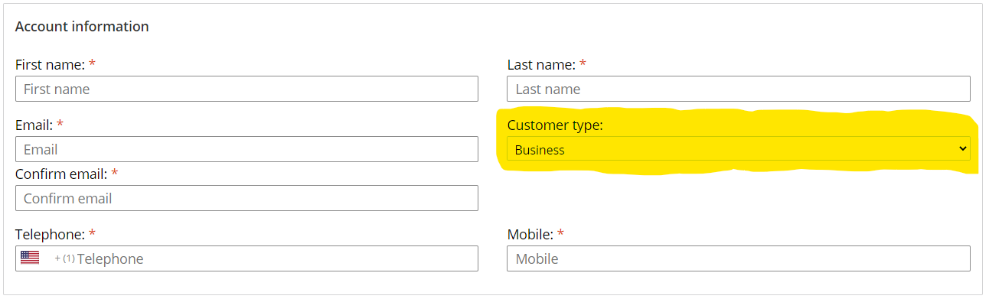Focus the Last name input field
Viewport: 989px width, 299px height.
pyautogui.click(x=738, y=89)
